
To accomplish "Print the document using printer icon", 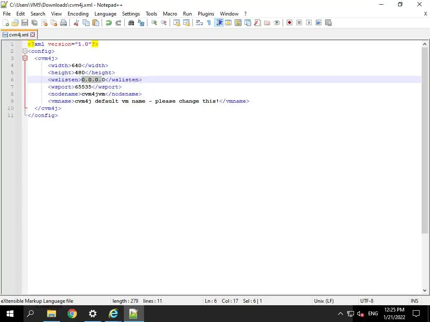I will click(x=63, y=23).
